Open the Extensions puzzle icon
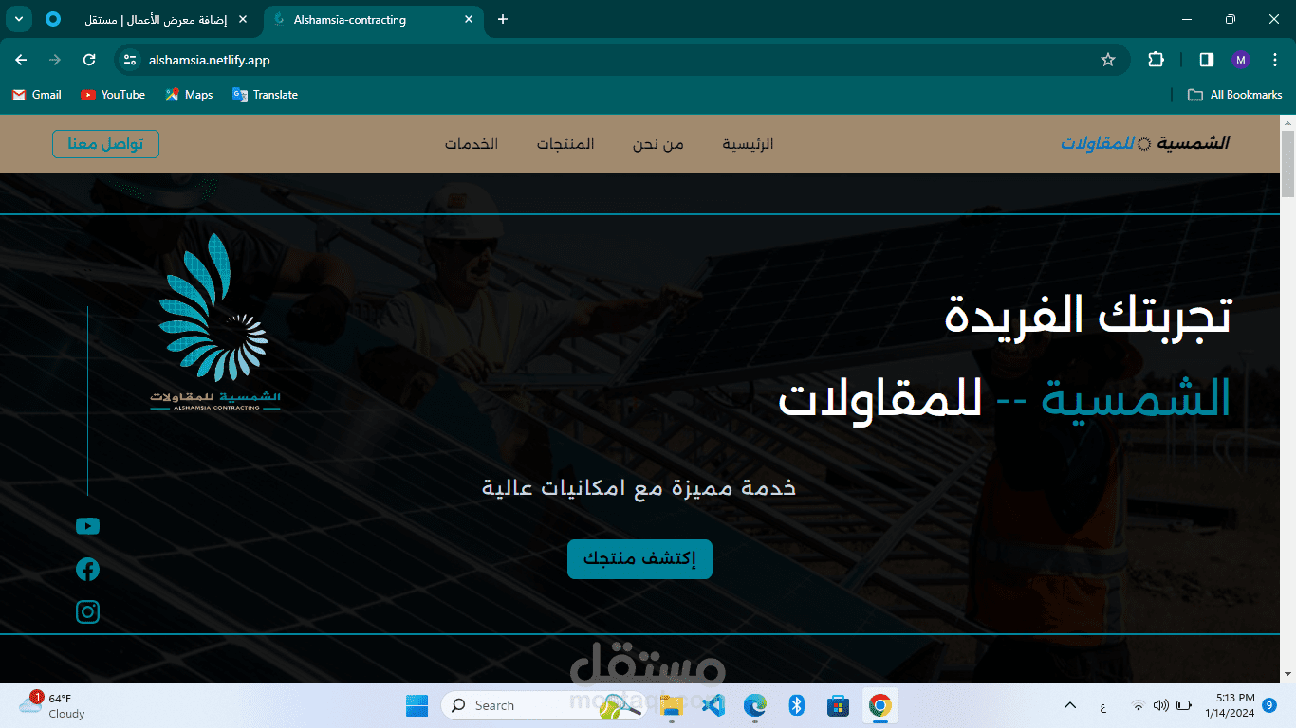 point(1156,60)
